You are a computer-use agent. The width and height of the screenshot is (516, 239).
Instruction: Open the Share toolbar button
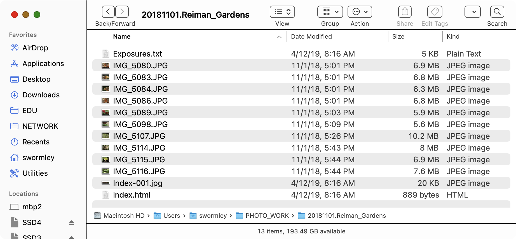pos(405,12)
